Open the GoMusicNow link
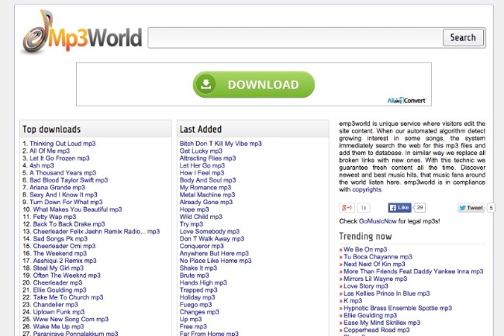Screen dimensions: 504x336 (x=378, y=221)
